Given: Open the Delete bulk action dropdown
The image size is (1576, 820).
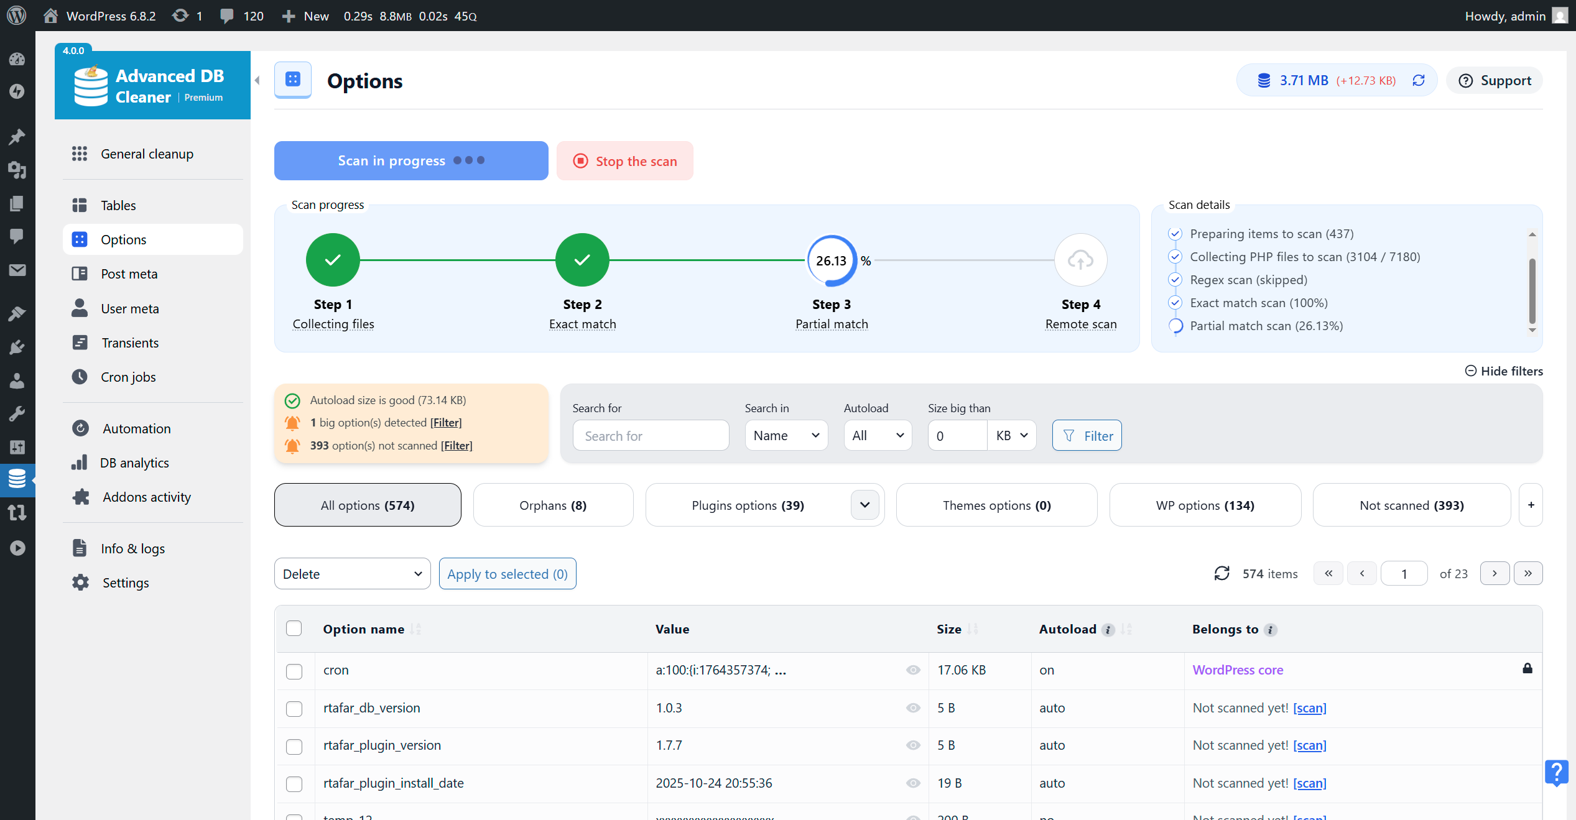Looking at the screenshot, I should click(x=352, y=574).
